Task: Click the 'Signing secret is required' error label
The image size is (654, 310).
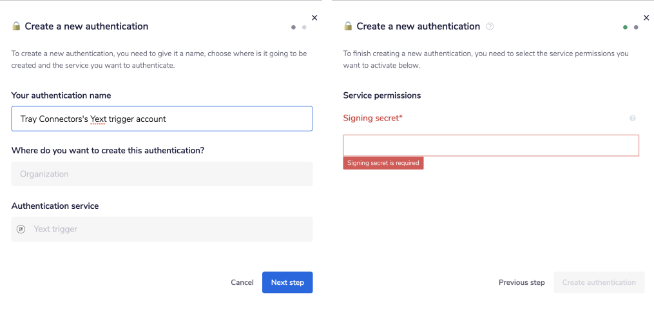Action: 383,163
